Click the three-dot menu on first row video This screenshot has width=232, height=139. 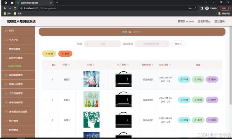(x=128, y=79)
